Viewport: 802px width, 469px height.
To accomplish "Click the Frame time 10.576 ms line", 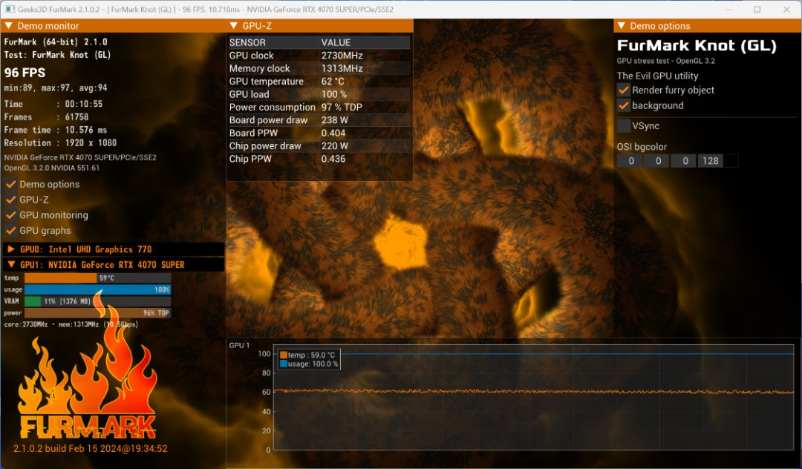I will 56,130.
